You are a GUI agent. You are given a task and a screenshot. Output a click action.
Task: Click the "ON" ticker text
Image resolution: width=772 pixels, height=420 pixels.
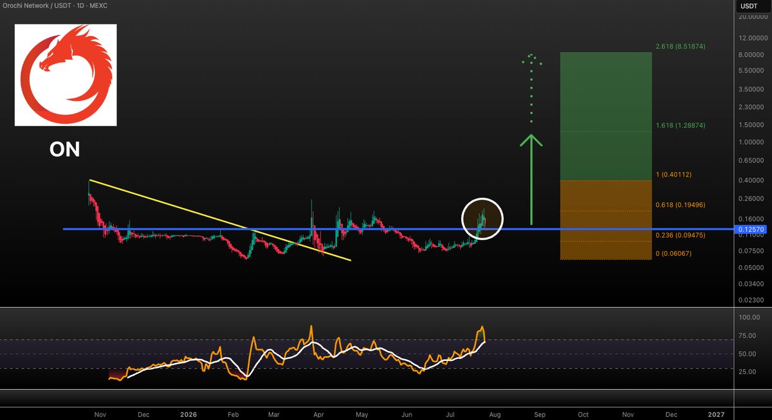pos(65,150)
